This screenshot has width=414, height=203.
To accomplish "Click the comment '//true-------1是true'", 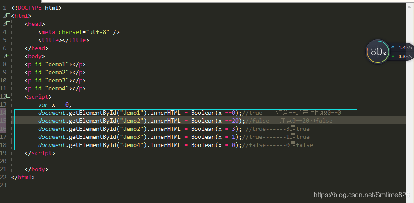I will (x=276, y=137).
